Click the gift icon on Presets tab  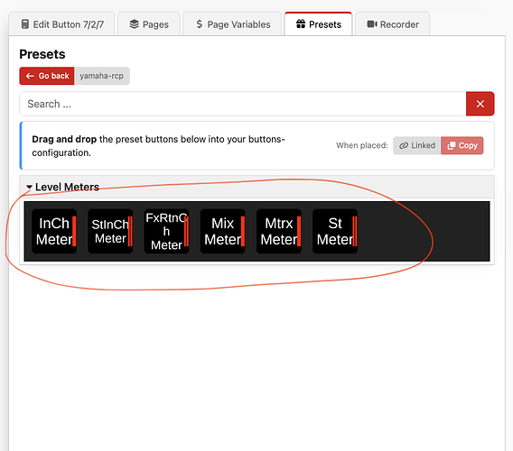(301, 23)
